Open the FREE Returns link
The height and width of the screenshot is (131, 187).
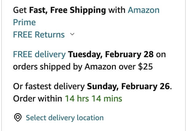coord(39,35)
